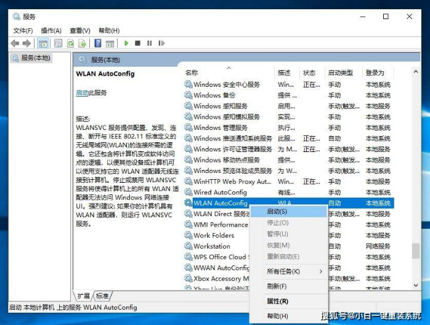Select the Windows 感知服务 row
The image size is (430, 325).
click(289, 106)
